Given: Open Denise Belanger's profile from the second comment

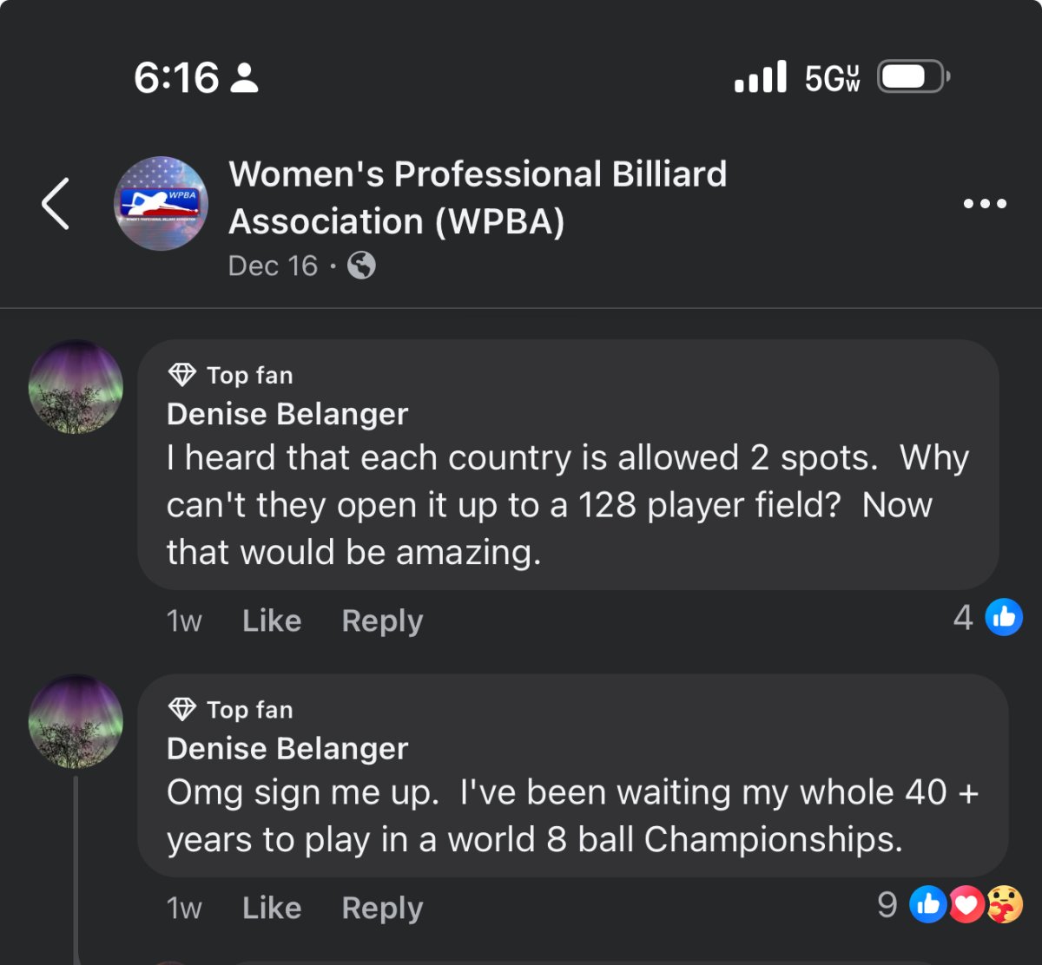Looking at the screenshot, I should tap(287, 749).
